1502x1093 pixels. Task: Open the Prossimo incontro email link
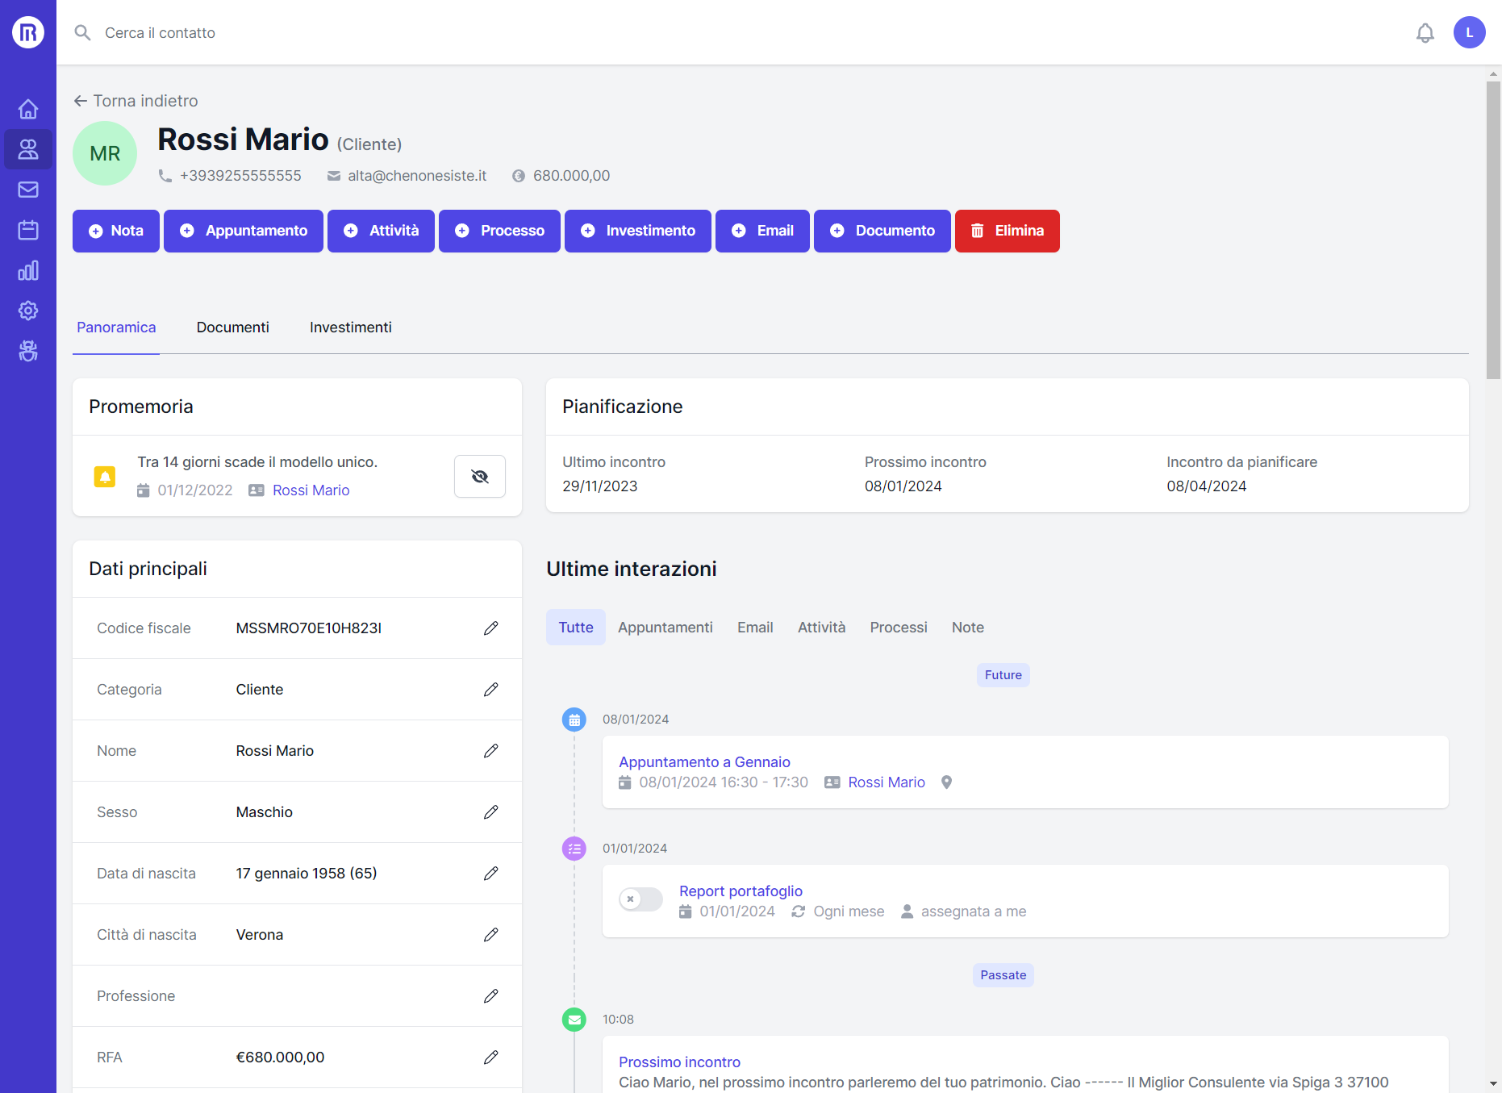pyautogui.click(x=679, y=1062)
